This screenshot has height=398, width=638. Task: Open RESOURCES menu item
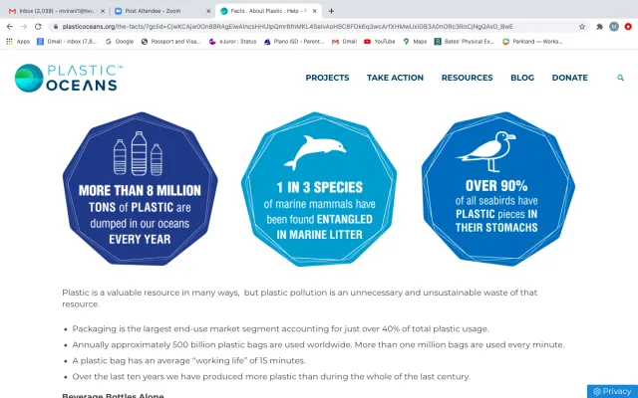pos(468,78)
